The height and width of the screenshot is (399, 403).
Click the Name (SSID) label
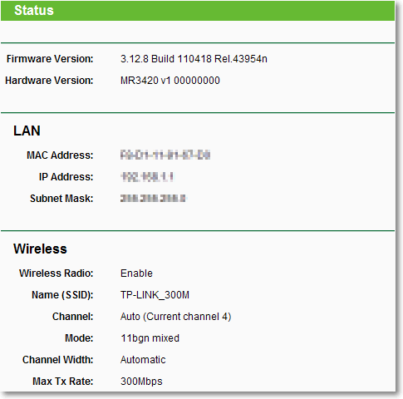62,295
